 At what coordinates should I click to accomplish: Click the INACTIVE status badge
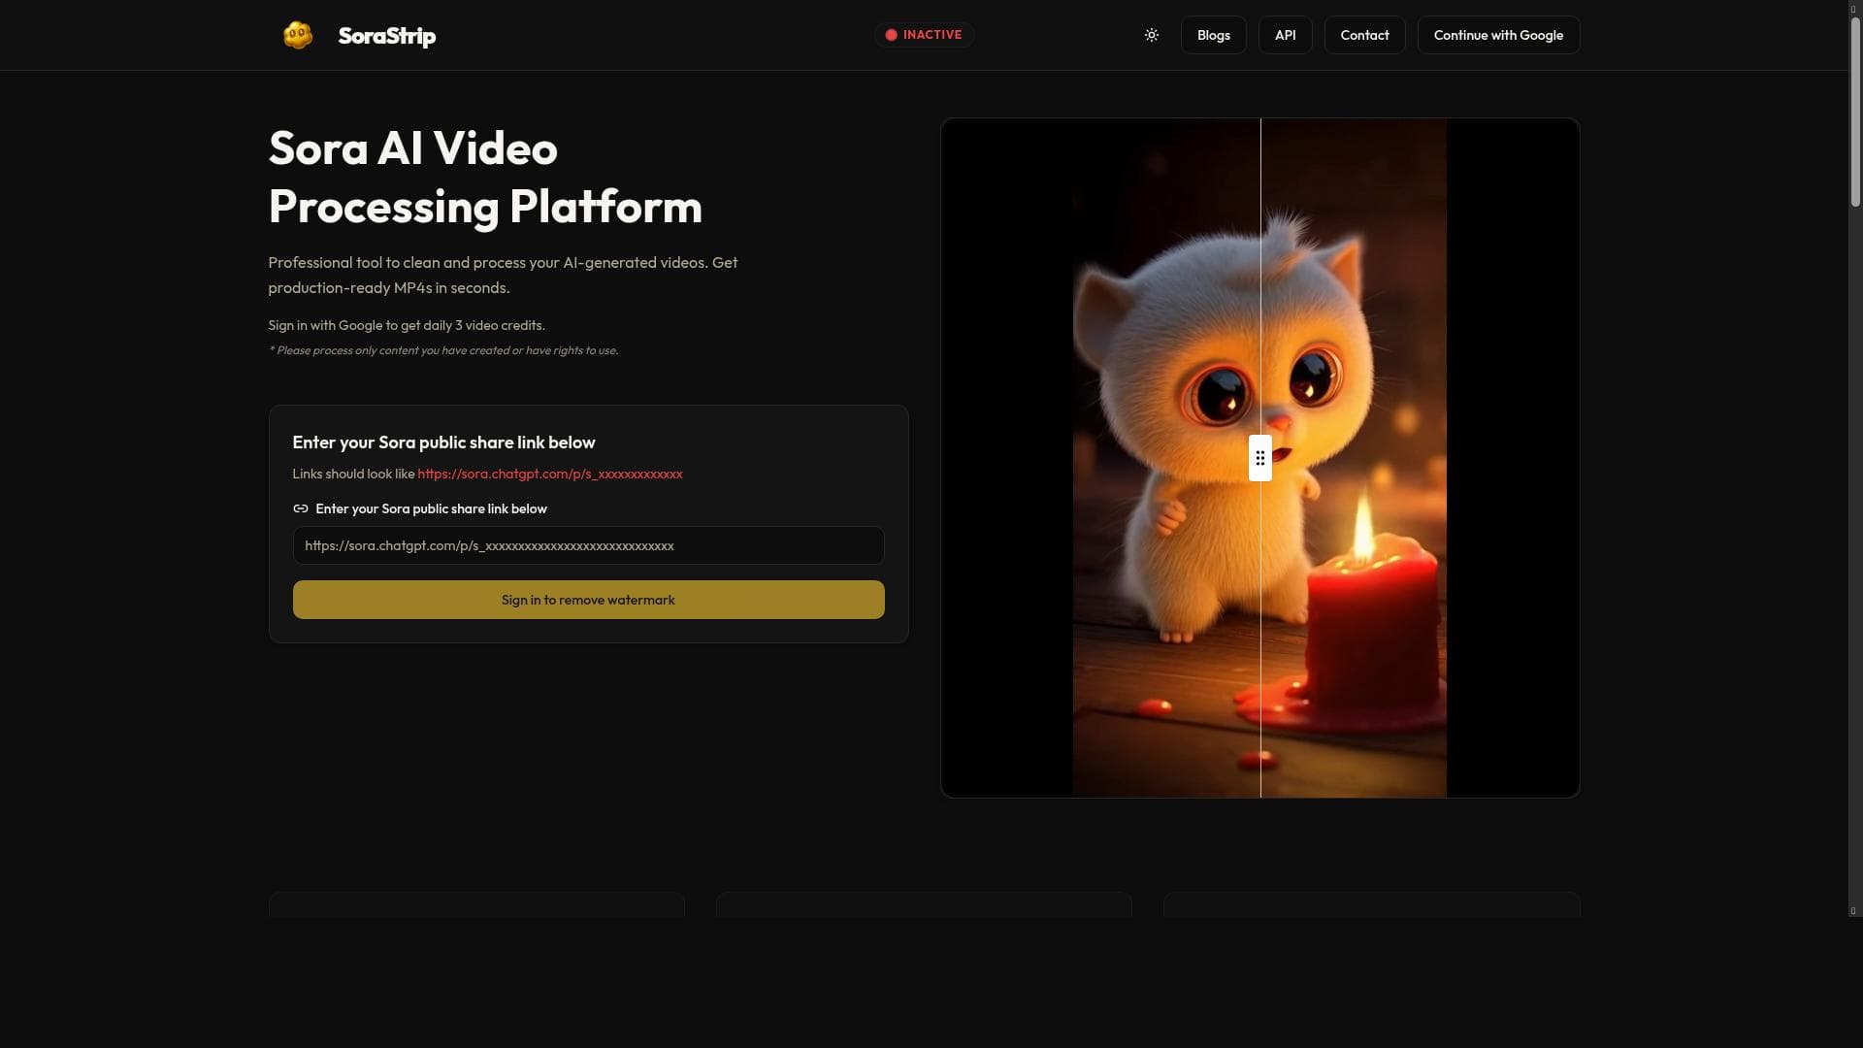[925, 35]
